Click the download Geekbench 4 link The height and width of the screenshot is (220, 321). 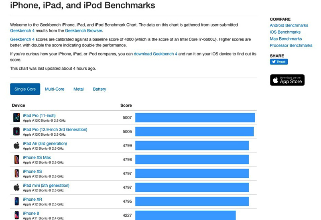(x=155, y=54)
